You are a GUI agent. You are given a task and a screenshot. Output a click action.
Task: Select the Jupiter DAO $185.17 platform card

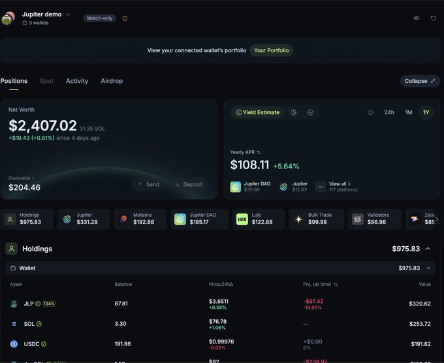pyautogui.click(x=199, y=219)
